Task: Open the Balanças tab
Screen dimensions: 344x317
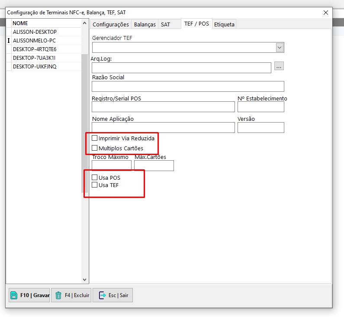Action: tap(145, 25)
